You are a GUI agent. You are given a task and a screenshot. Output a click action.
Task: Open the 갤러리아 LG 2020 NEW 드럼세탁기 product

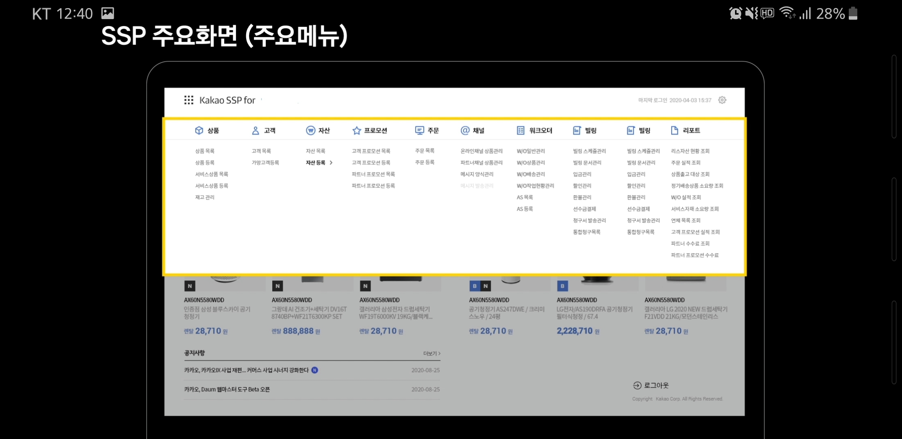click(686, 313)
